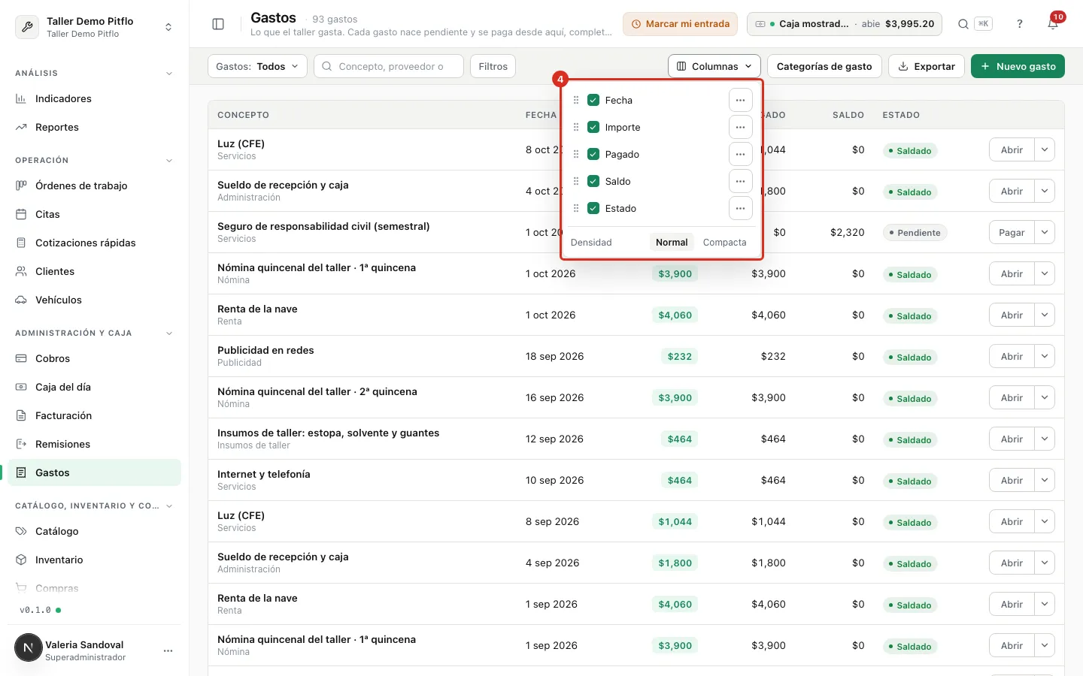Image resolution: width=1083 pixels, height=676 pixels.
Task: Open the search magnifier icon in header
Action: coord(963,24)
